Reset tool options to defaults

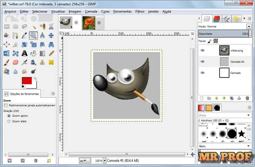(x=49, y=161)
